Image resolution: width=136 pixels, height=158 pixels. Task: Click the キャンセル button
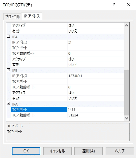(57, 151)
